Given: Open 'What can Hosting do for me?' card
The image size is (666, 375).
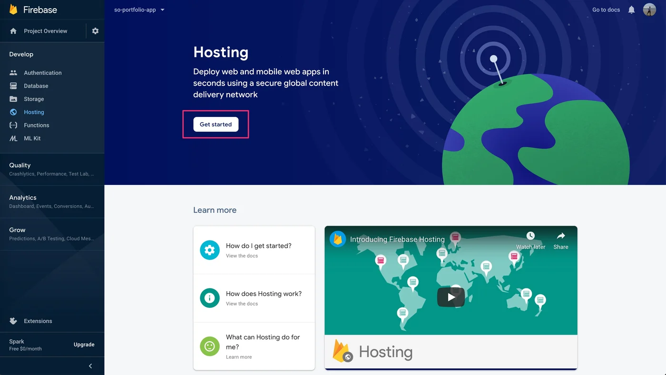Looking at the screenshot, I should [x=254, y=346].
